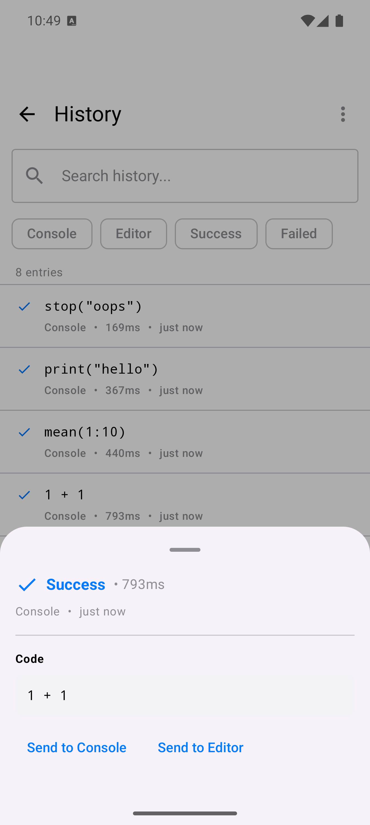Open the print("hello") history entry
Image resolution: width=370 pixels, height=825 pixels.
(192, 379)
